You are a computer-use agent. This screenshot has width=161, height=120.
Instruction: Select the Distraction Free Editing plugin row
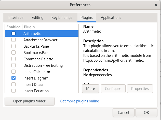(x=43, y=65)
